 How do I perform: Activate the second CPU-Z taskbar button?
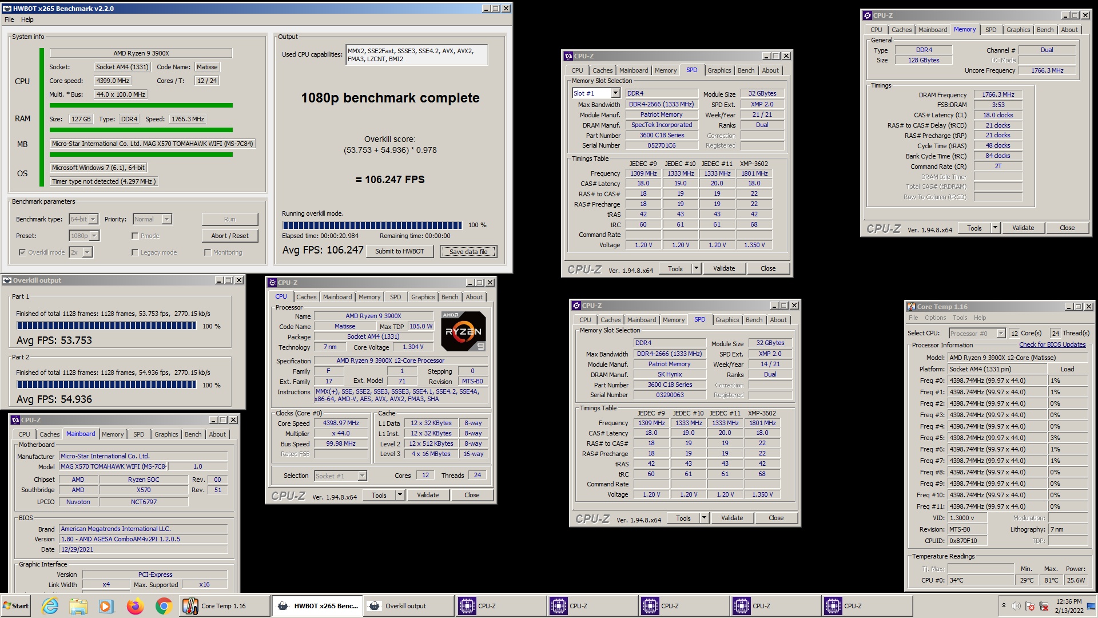point(591,606)
